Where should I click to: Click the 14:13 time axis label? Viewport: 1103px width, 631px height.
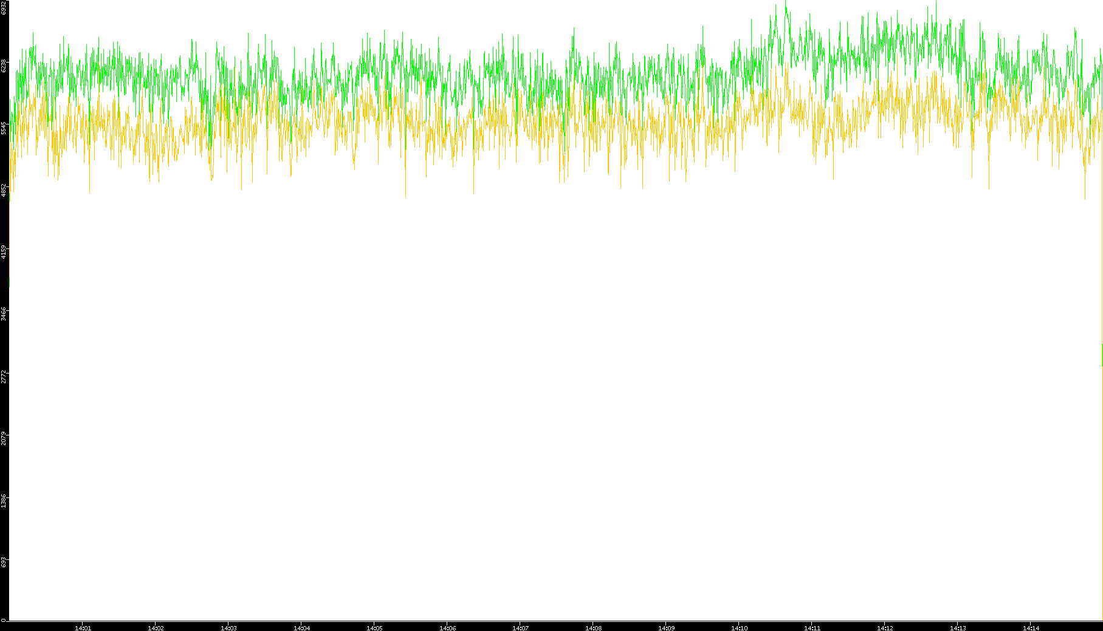[x=958, y=628]
